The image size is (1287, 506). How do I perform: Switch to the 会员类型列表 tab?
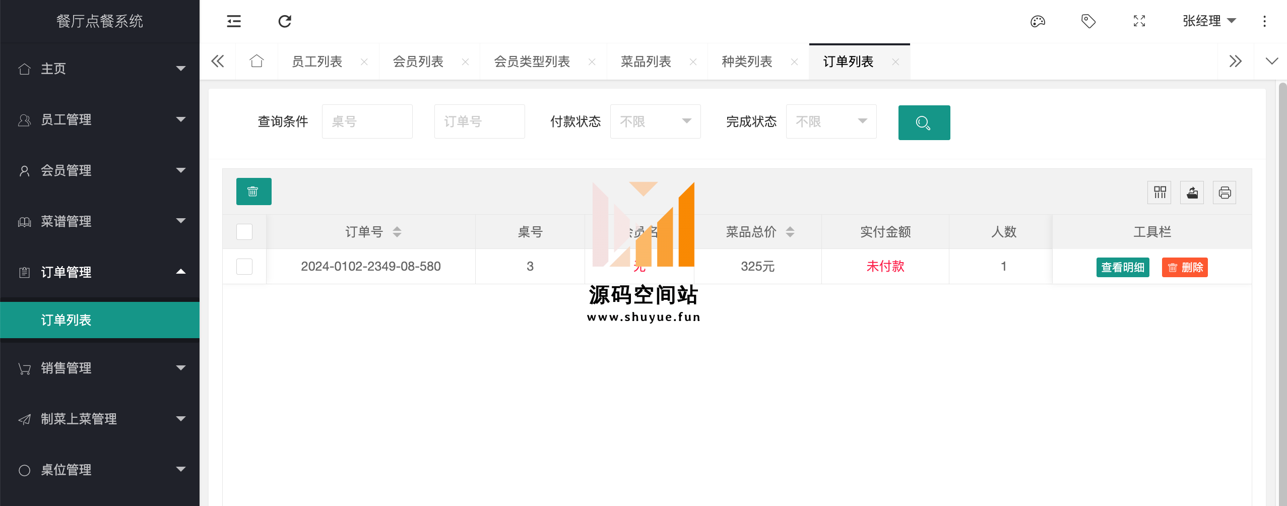click(x=532, y=62)
